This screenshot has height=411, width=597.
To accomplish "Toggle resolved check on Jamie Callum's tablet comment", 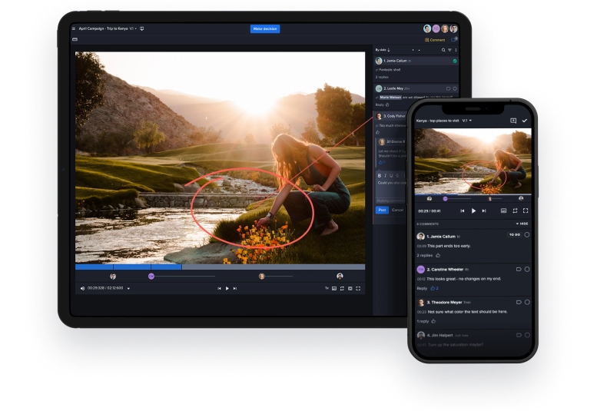I will pos(455,61).
